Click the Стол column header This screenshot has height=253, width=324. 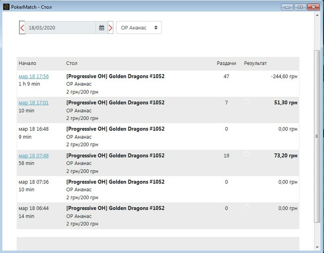[72, 63]
